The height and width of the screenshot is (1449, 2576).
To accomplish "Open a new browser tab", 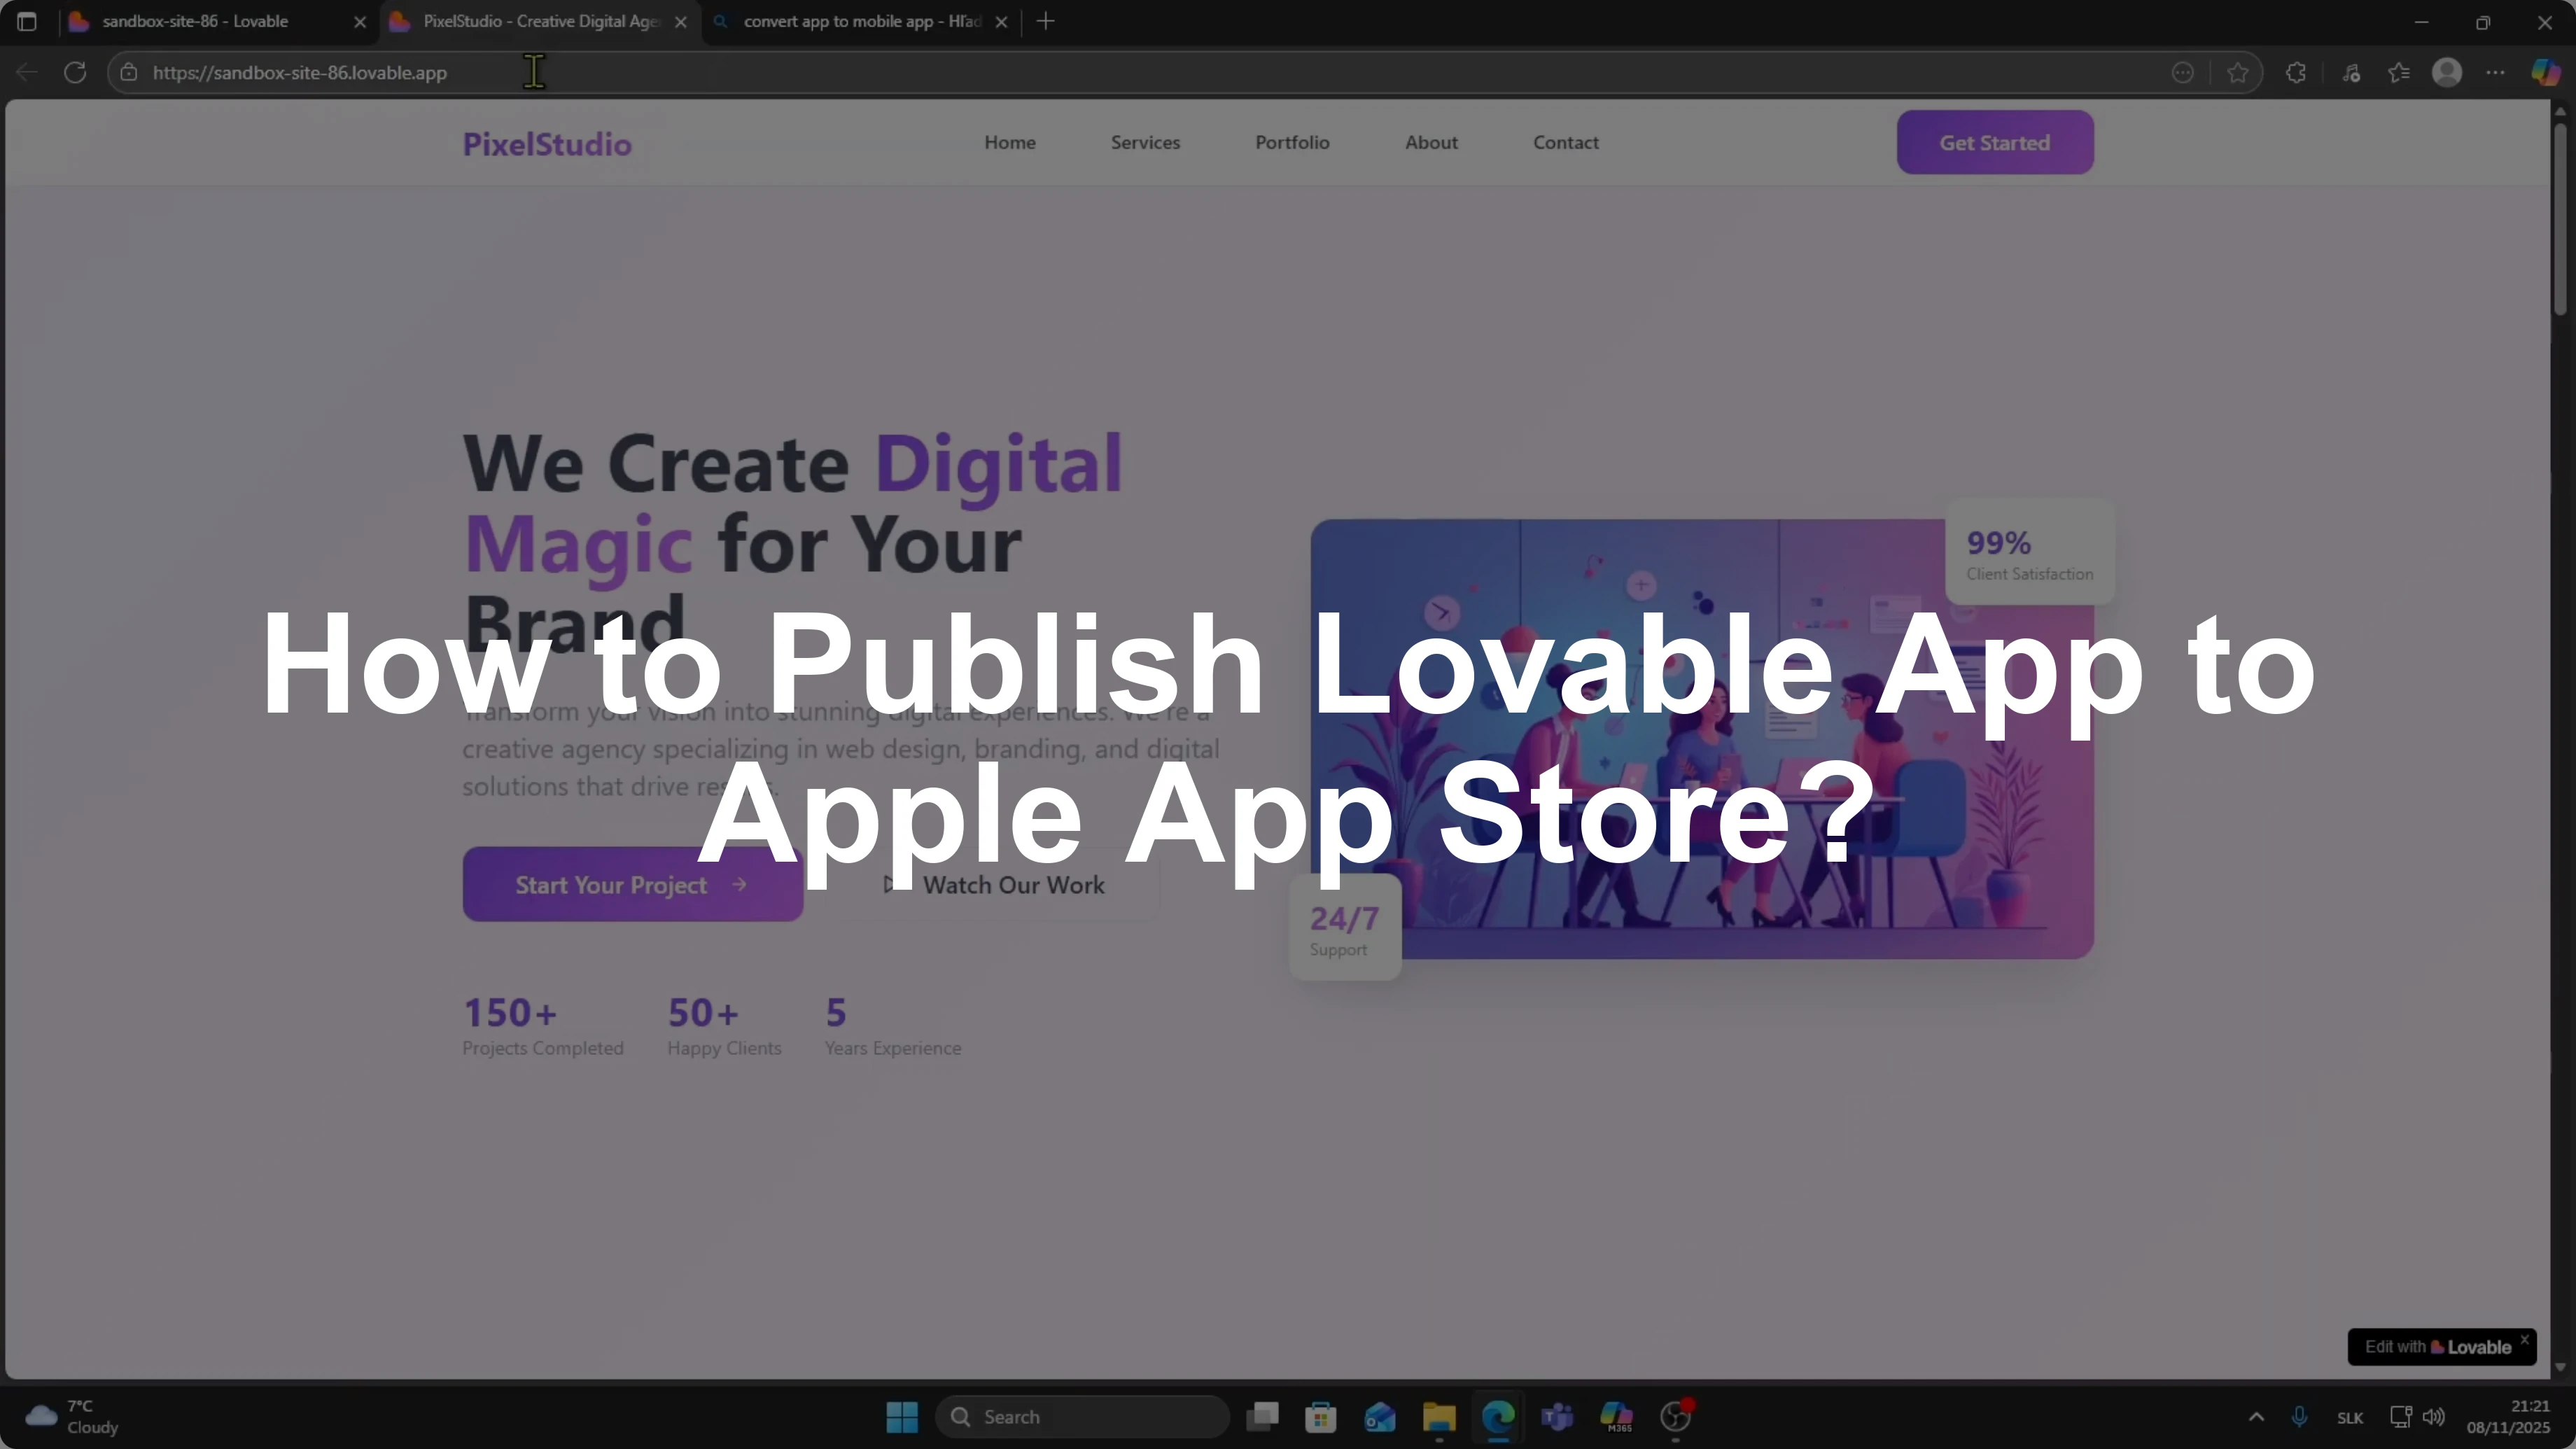I will click(1046, 21).
